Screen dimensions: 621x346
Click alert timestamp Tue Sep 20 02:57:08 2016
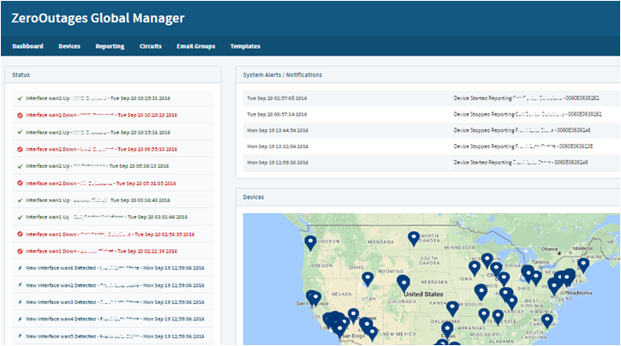click(277, 98)
